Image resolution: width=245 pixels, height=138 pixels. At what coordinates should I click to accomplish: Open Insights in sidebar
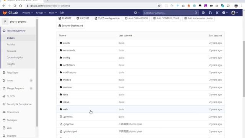click(11, 64)
